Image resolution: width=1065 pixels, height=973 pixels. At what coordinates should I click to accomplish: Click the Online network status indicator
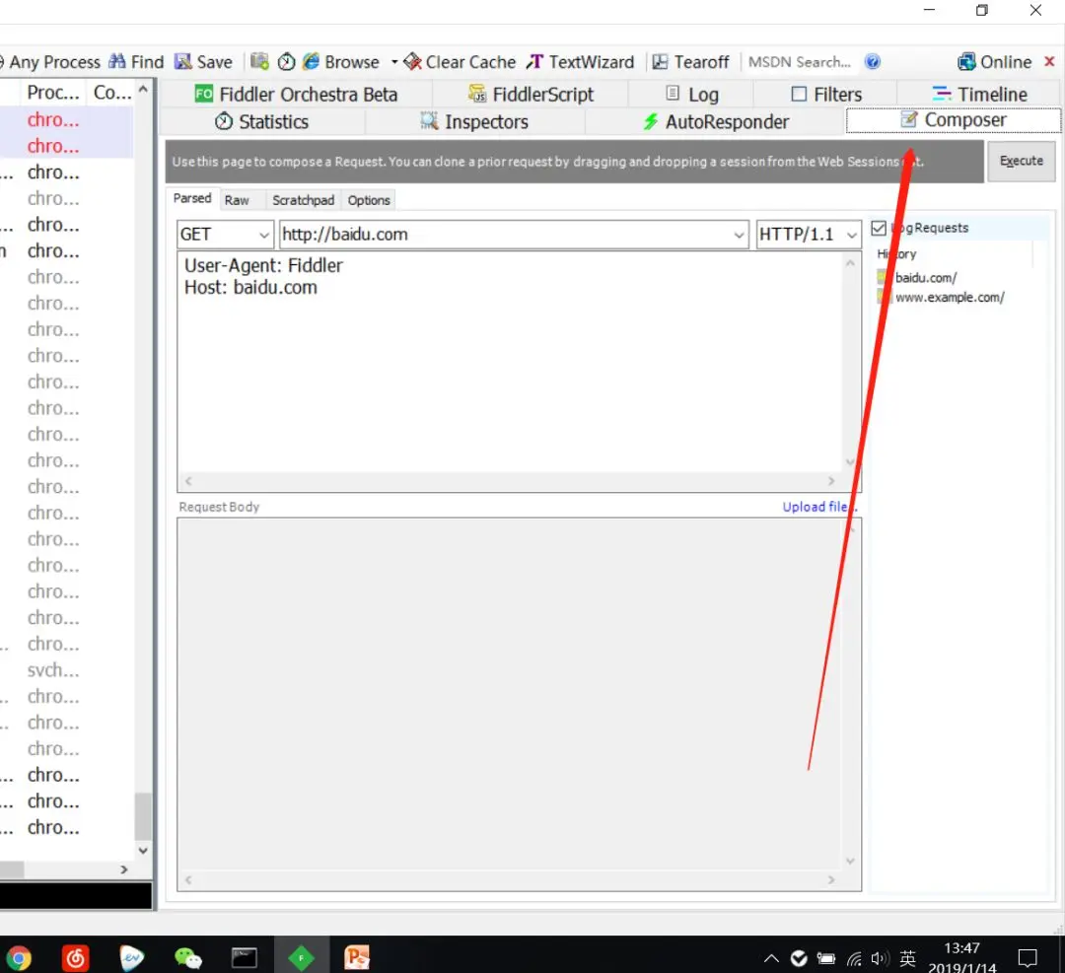pos(994,62)
